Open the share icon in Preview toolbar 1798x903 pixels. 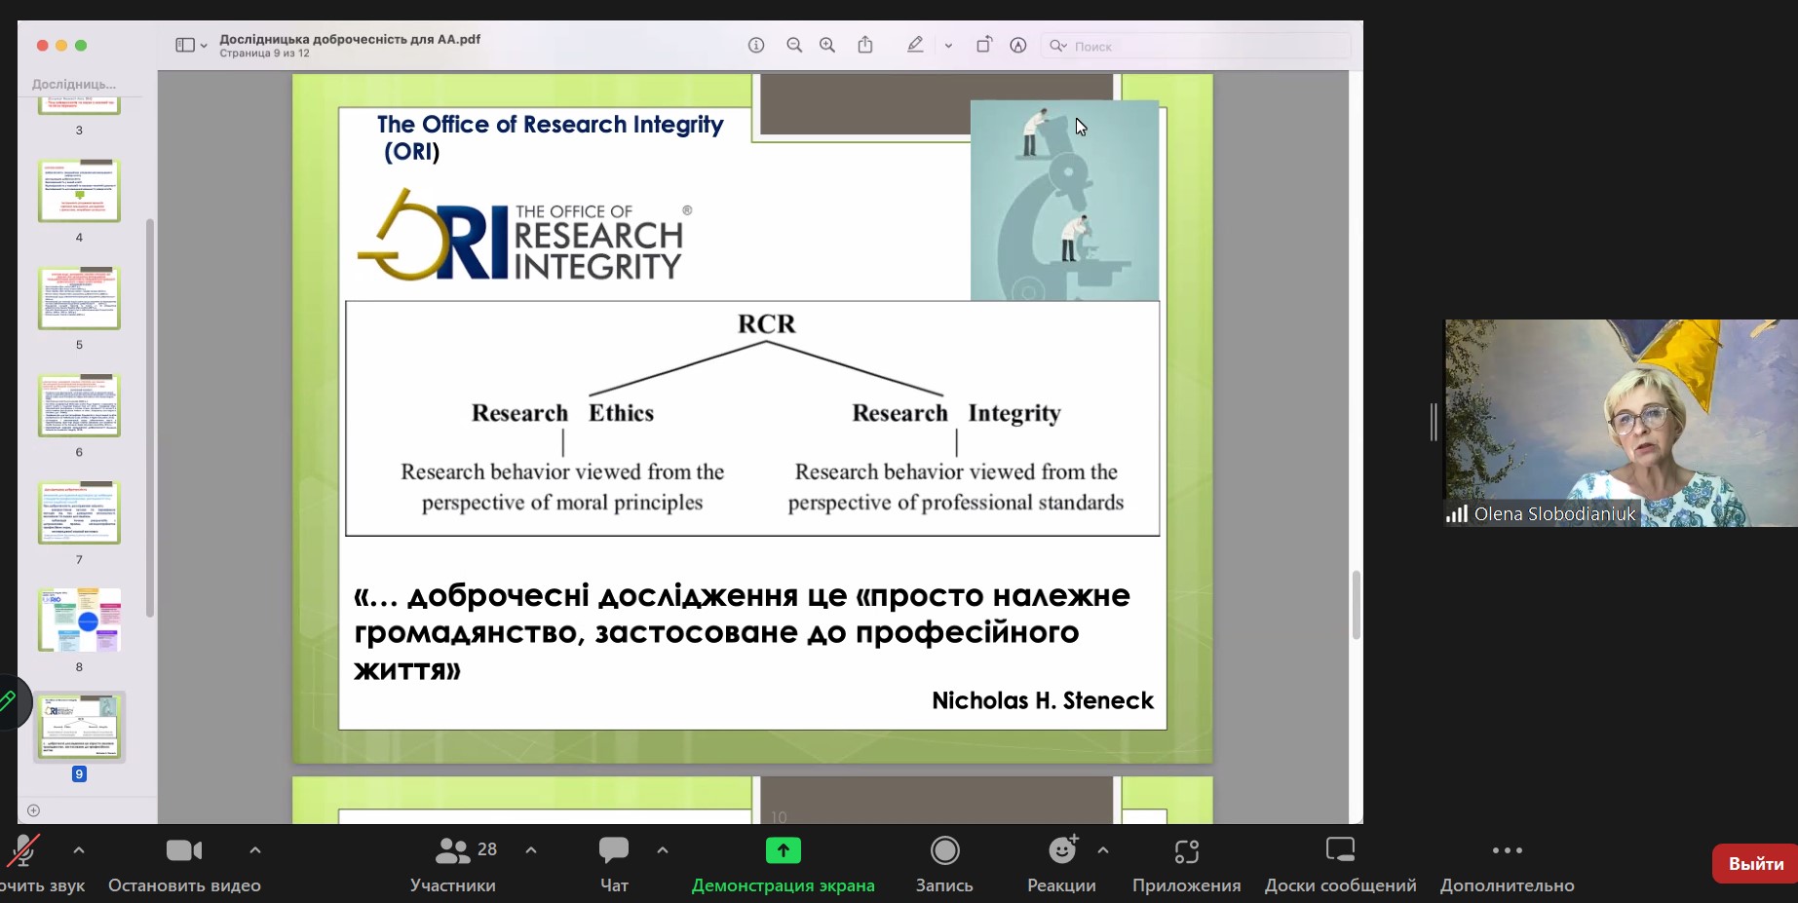click(865, 45)
